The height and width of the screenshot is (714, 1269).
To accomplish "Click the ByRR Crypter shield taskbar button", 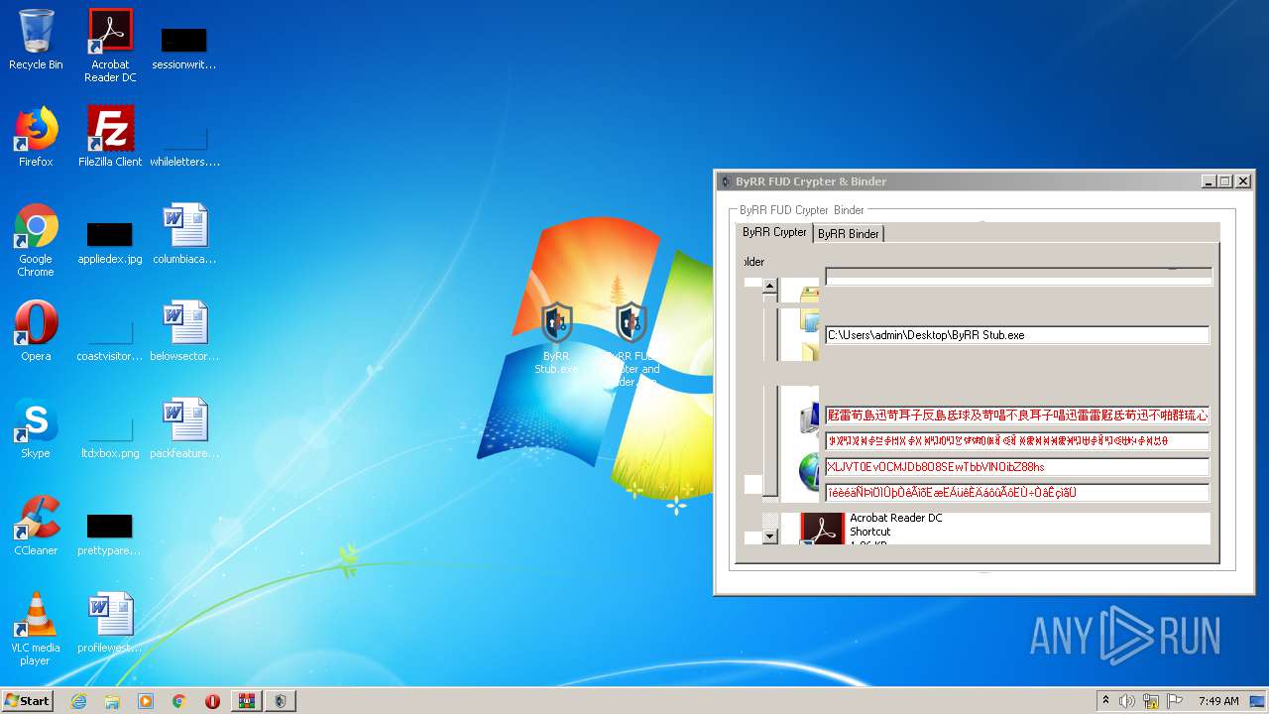I will tap(280, 701).
